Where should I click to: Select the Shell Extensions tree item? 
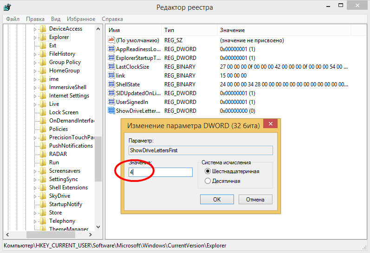(x=68, y=188)
